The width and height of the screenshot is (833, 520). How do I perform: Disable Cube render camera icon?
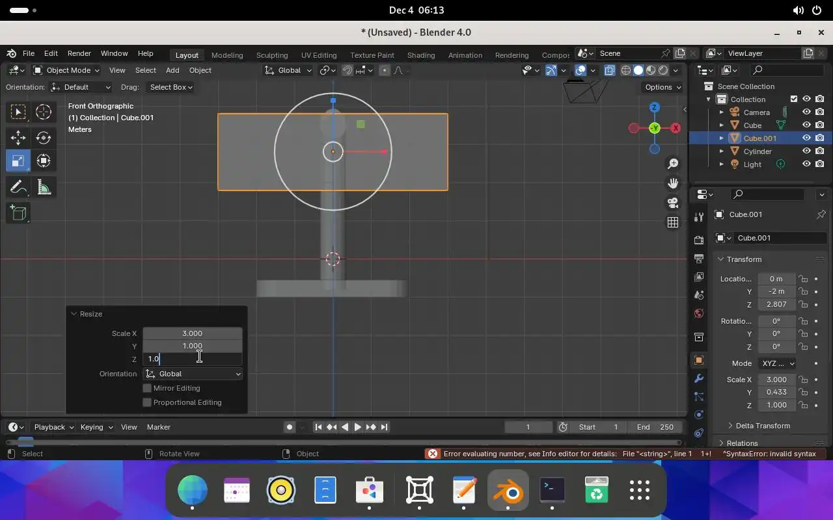point(819,125)
